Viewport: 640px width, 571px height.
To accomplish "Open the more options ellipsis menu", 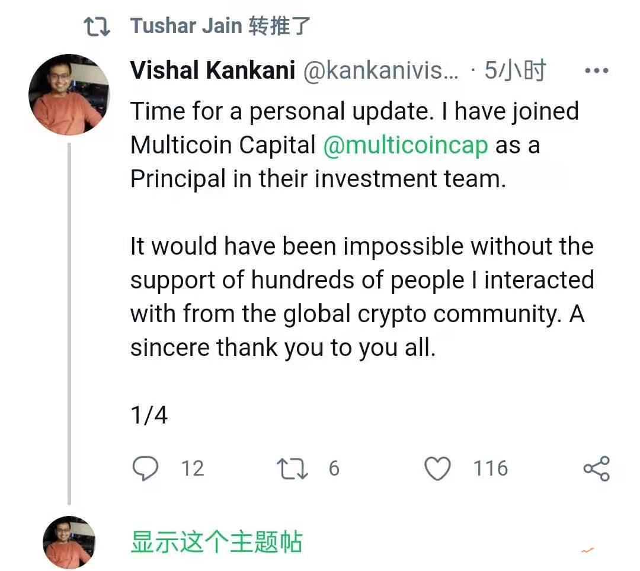I will (596, 69).
